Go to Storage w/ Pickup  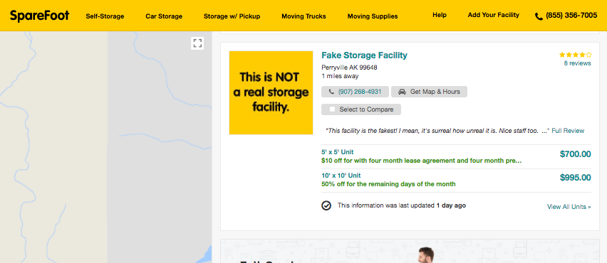point(232,16)
